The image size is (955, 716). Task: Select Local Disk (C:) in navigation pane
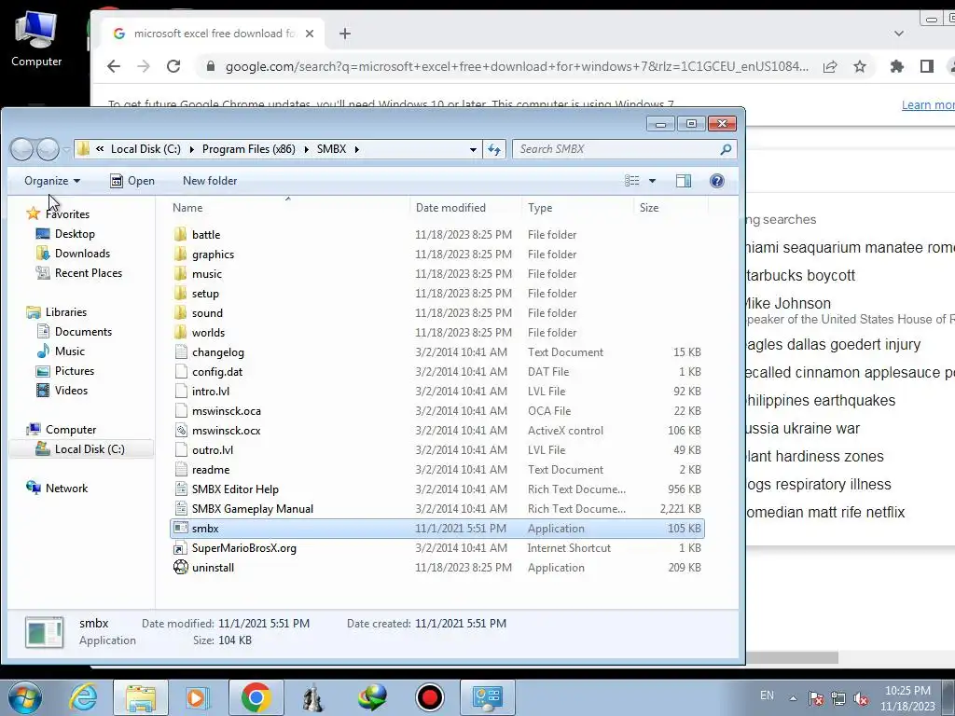pyautogui.click(x=82, y=448)
